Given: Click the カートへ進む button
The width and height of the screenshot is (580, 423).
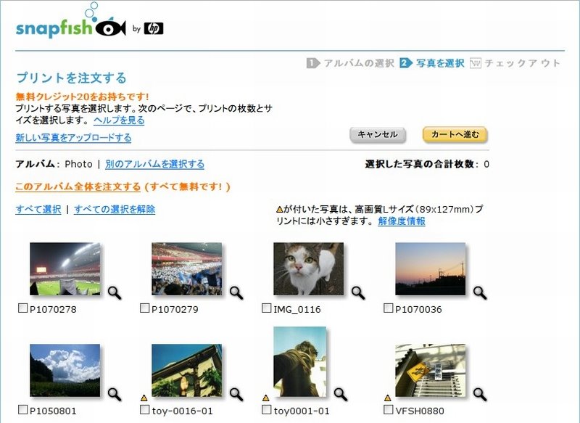Looking at the screenshot, I should [455, 135].
